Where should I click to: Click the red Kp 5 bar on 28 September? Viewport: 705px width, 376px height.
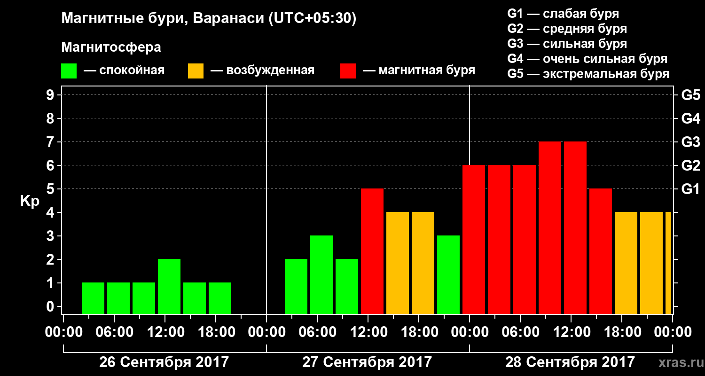click(x=601, y=251)
